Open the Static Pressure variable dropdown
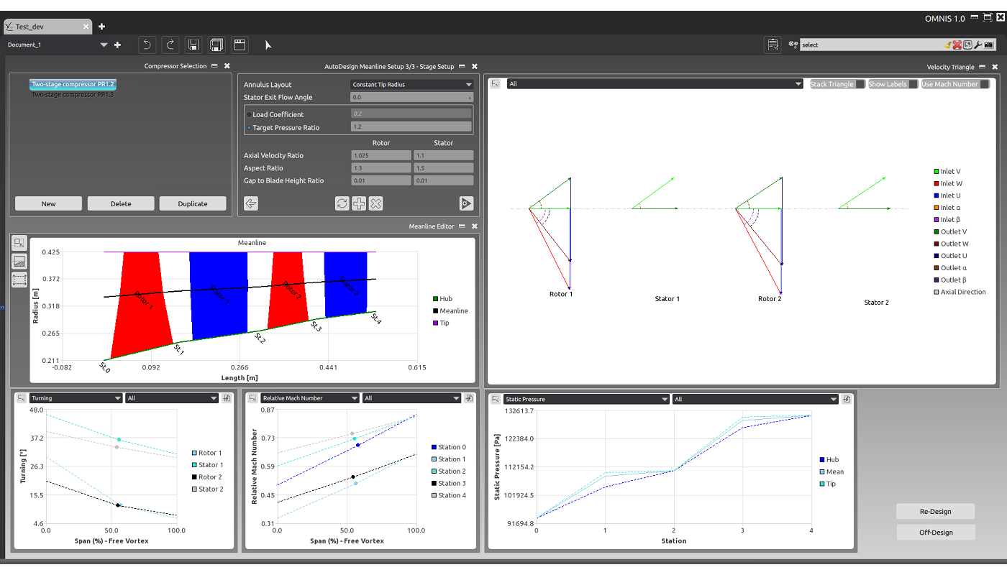The image size is (1007, 575). point(585,399)
